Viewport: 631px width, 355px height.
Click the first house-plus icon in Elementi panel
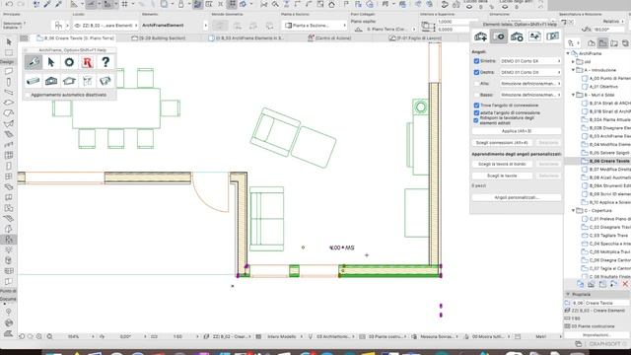[480, 36]
